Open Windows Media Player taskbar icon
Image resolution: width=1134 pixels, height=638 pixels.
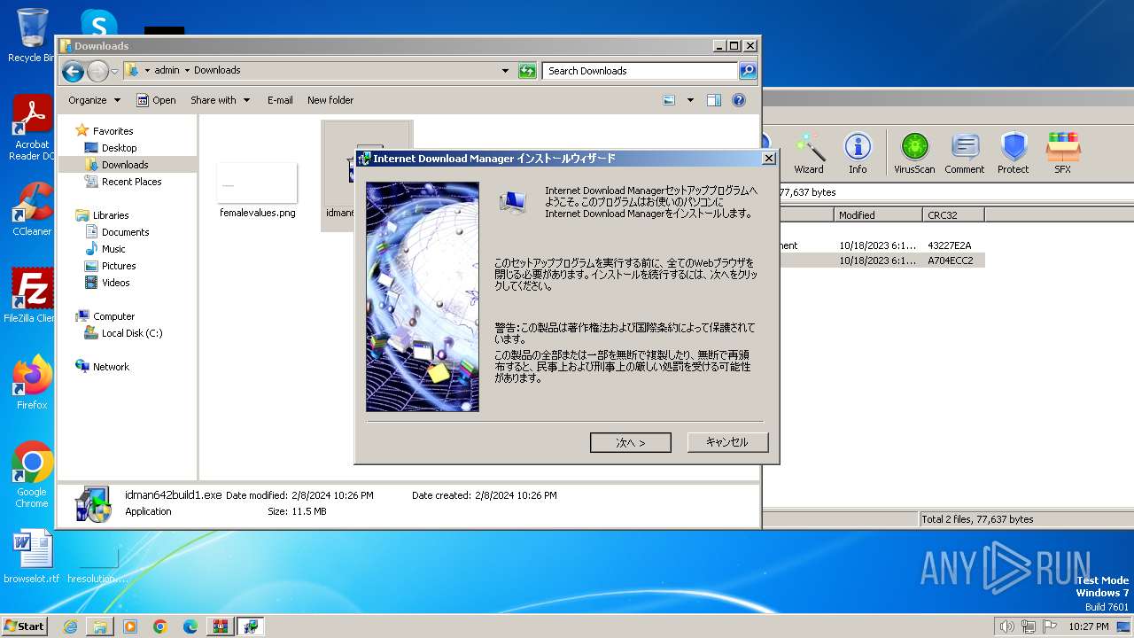[x=130, y=626]
